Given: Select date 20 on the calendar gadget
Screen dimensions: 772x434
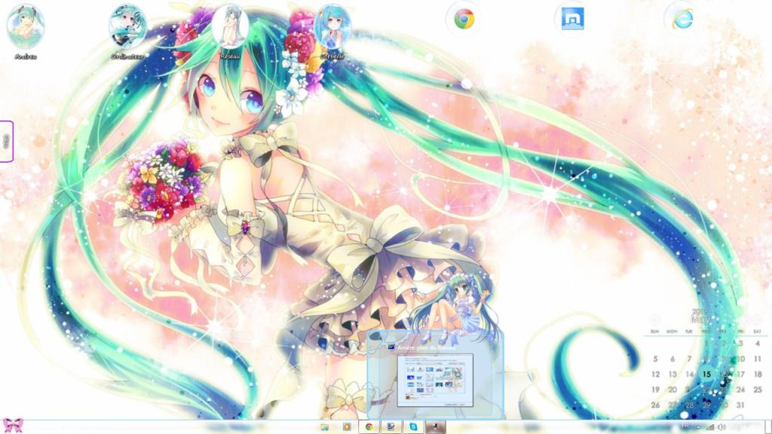Looking at the screenshot, I should [x=672, y=390].
